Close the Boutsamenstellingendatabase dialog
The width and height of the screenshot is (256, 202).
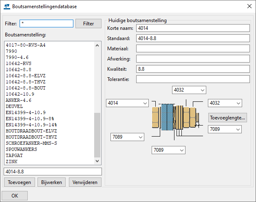click(249, 7)
